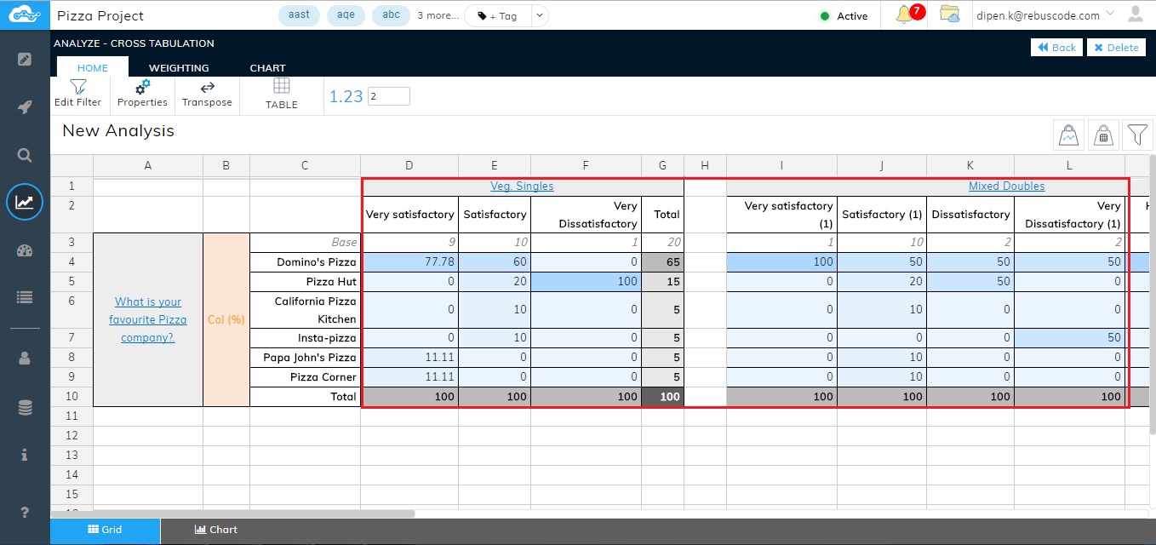
Task: Switch to the WEIGHTING tab
Action: pos(179,67)
